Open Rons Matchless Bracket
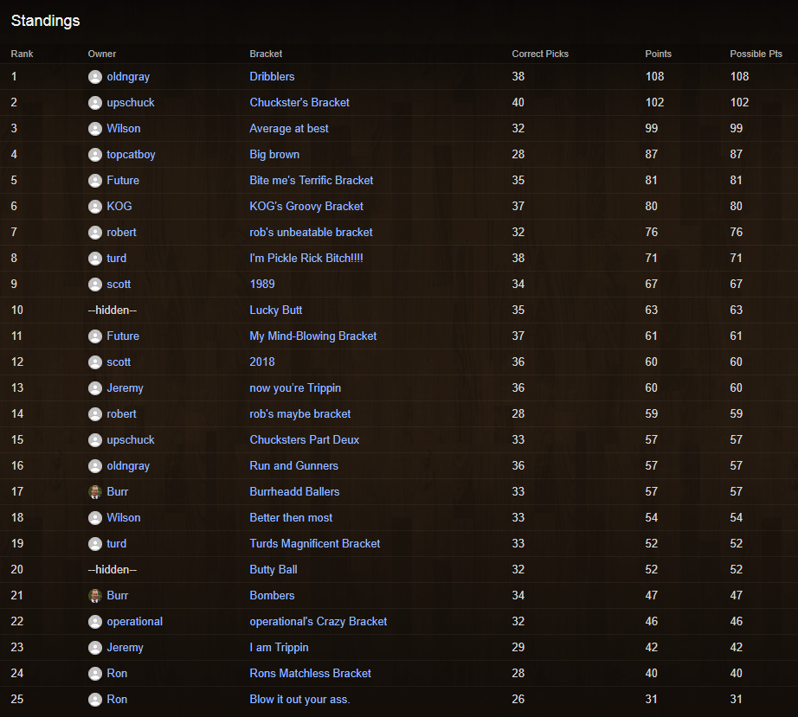 pos(310,673)
